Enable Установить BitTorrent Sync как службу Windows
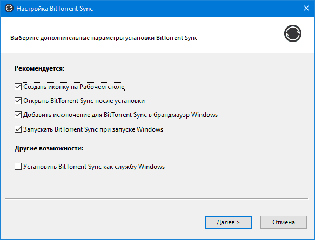Image resolution: width=315 pixels, height=240 pixels. pyautogui.click(x=18, y=167)
